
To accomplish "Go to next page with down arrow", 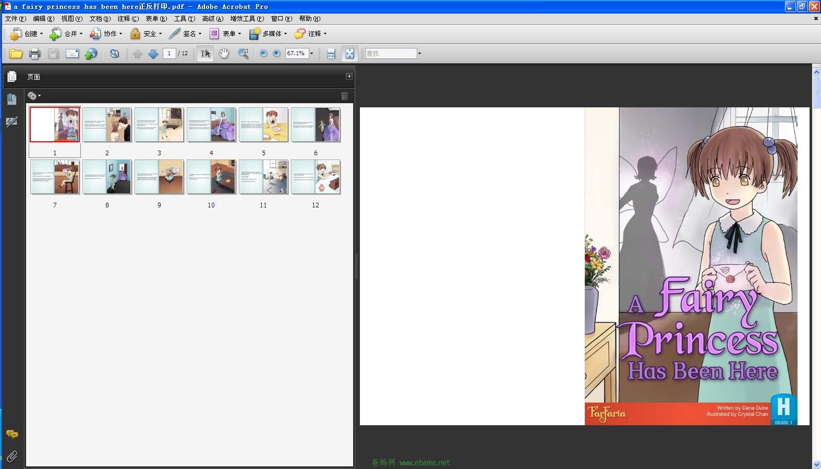I will point(153,54).
